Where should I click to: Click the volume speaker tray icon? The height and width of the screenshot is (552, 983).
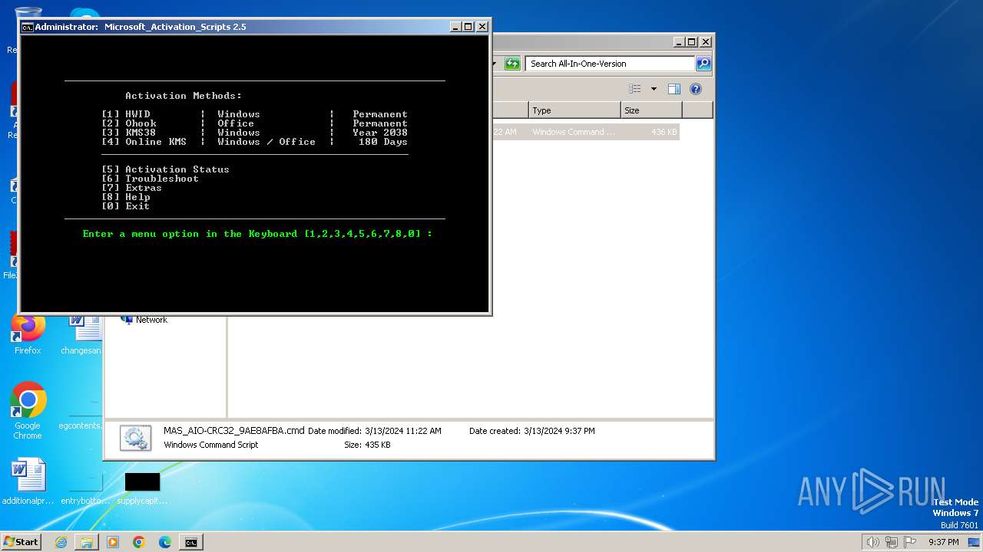872,542
